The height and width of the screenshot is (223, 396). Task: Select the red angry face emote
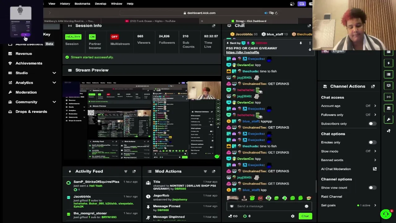click(260, 198)
